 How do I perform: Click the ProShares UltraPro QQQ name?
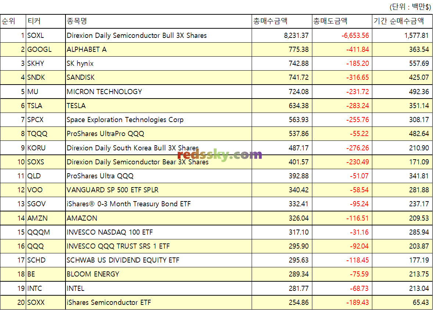106,134
